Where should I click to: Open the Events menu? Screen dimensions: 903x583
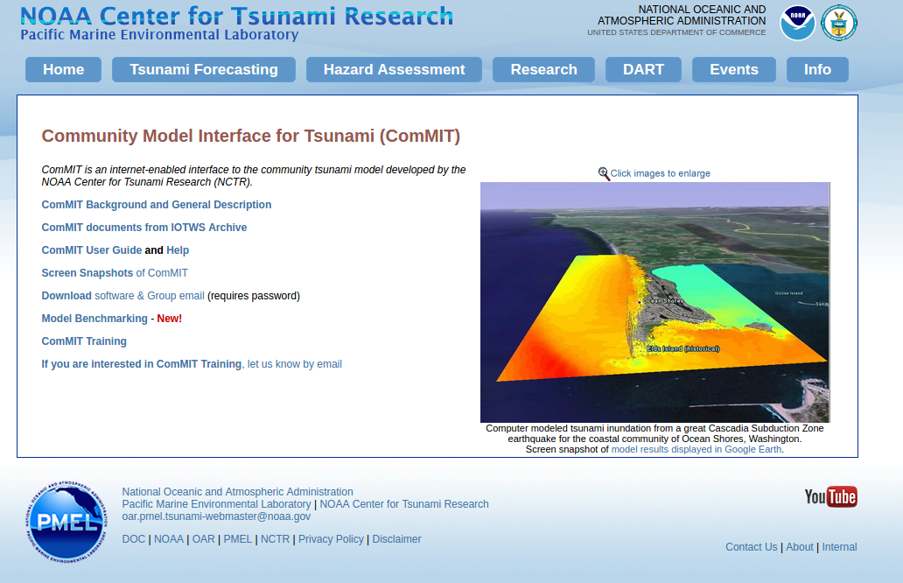coord(733,70)
